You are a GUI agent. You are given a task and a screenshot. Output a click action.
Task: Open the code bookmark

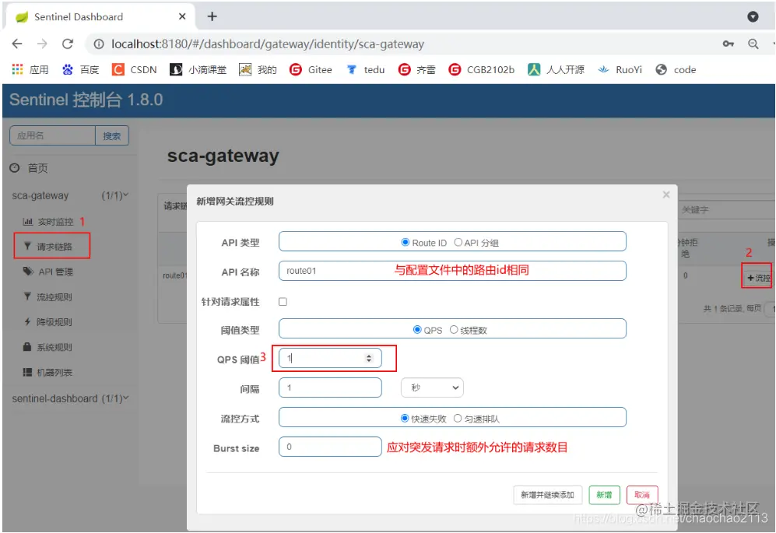click(676, 70)
